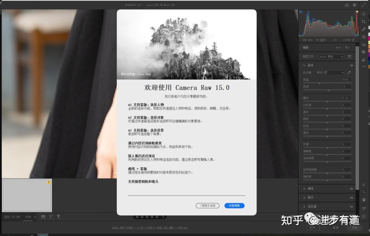This screenshot has width=370, height=236.
Task: Click the 曝光 exposure slider handle
Action: (327, 101)
